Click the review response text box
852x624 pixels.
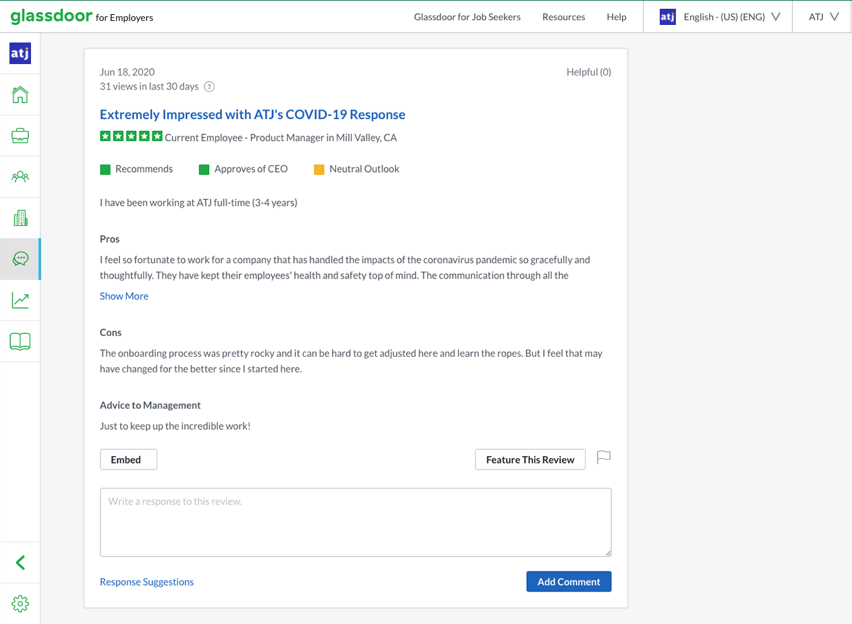[356, 522]
